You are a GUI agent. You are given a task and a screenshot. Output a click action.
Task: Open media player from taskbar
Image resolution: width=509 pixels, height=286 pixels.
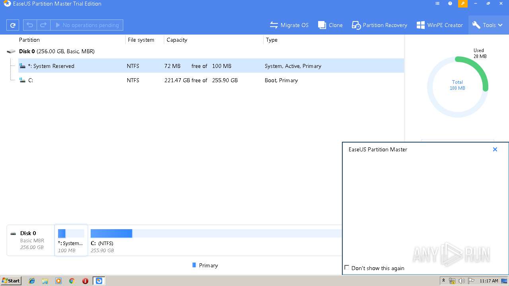pos(58,281)
